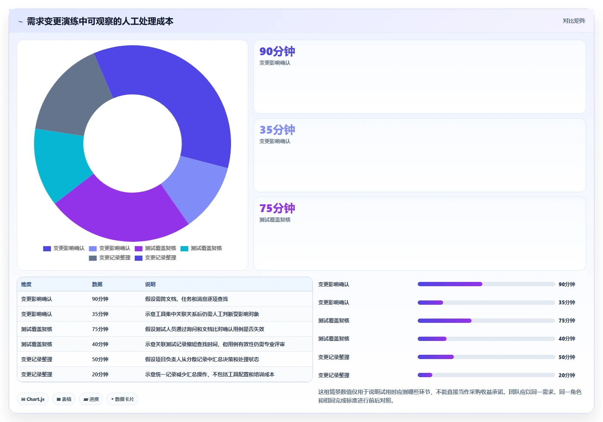Screen dimensions: 603x422
Task: Toggle purple 测试覆盖复核 legend item
Action: [x=155, y=248]
